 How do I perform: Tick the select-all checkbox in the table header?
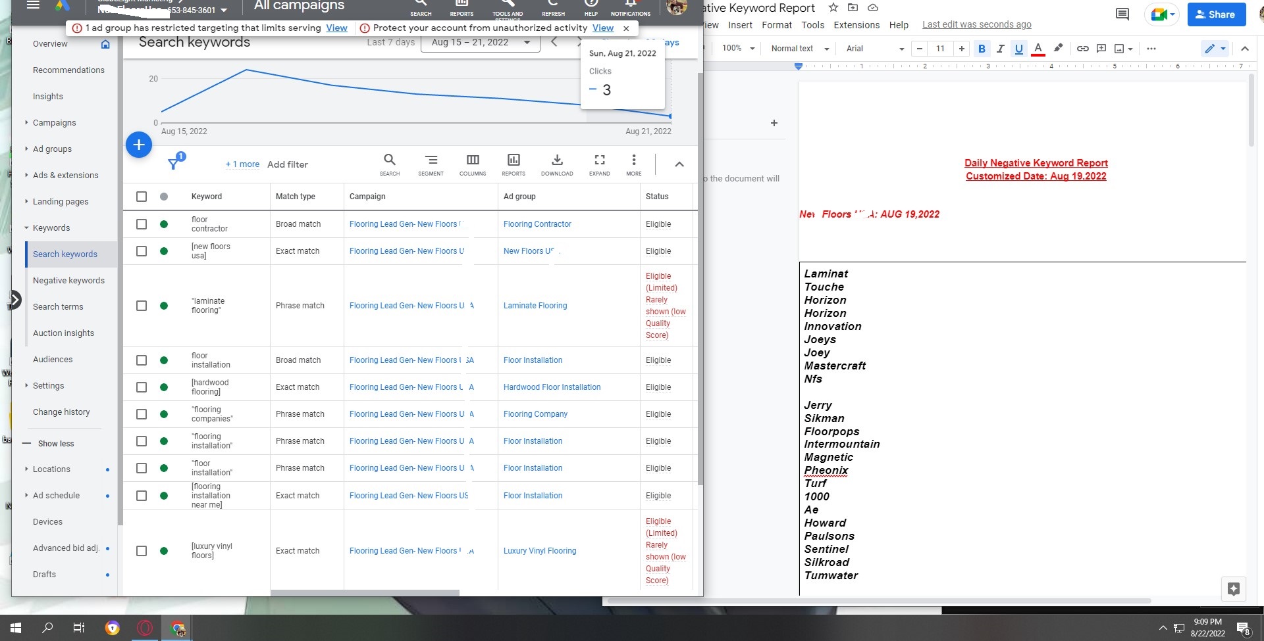pyautogui.click(x=142, y=197)
